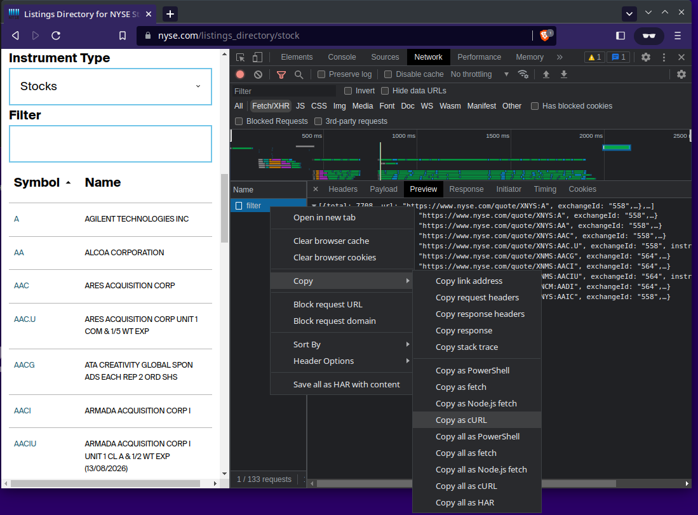Open the Instrument Type Stocks dropdown
Screen dimensions: 698x515
[111, 86]
